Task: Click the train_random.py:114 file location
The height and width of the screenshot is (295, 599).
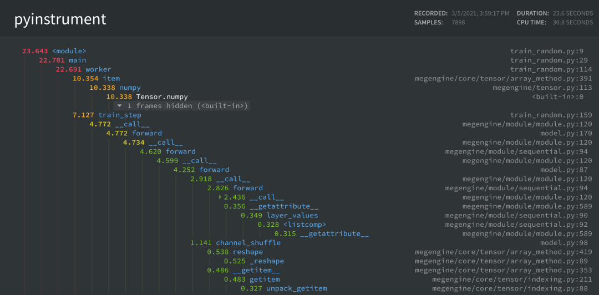Action: pos(551,69)
